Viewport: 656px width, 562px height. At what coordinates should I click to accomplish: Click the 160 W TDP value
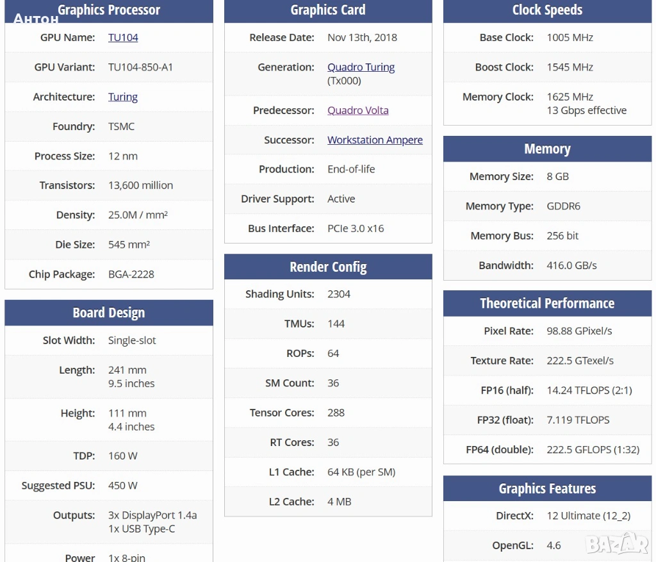coord(122,456)
